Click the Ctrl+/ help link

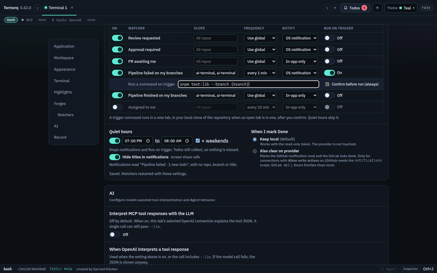pyautogui.click(x=61, y=269)
